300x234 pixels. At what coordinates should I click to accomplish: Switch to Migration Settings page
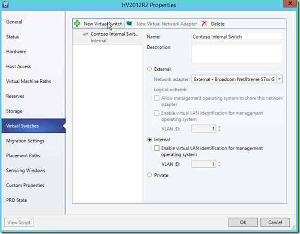[25, 141]
